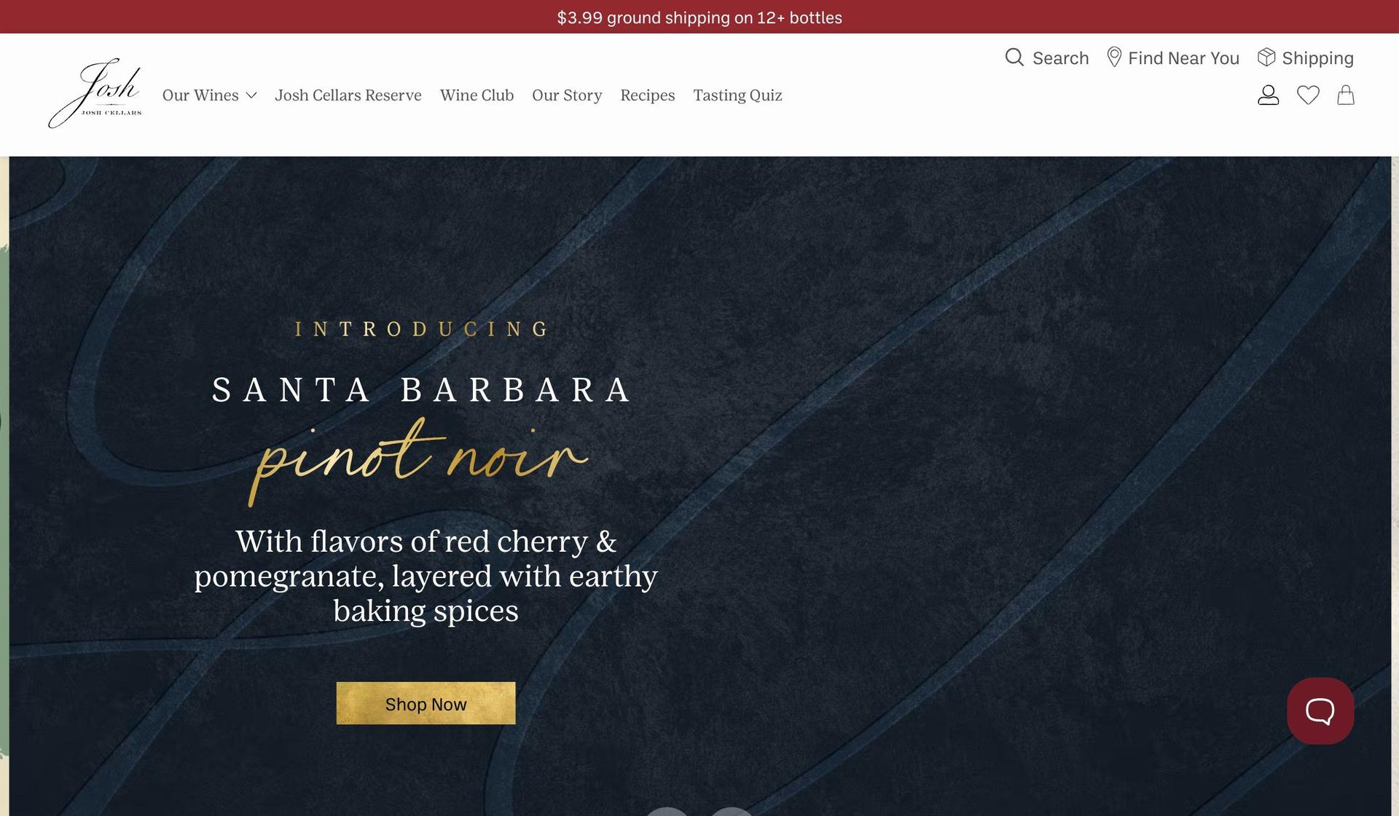The width and height of the screenshot is (1399, 816).
Task: Click the Search text link
Action: click(x=1061, y=58)
